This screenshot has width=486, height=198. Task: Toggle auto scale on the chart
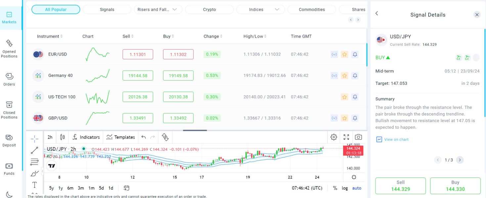point(357,188)
